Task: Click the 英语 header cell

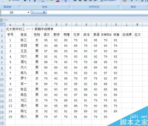Action: 96,34
